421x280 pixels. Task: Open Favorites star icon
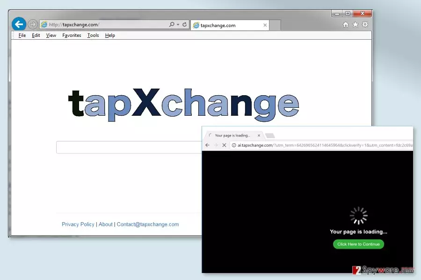pyautogui.click(x=355, y=25)
